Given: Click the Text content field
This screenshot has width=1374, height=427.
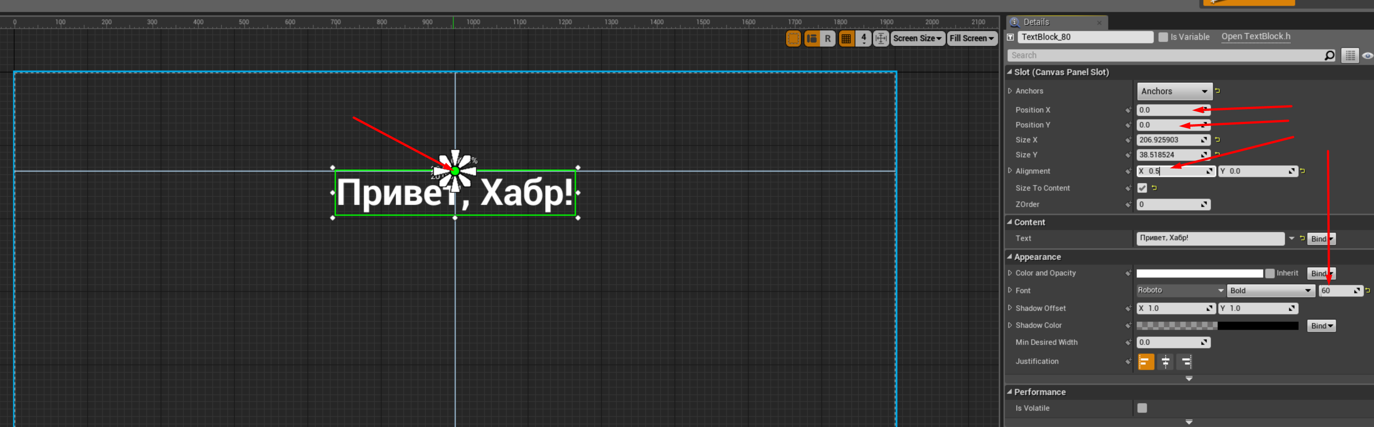Looking at the screenshot, I should click(x=1210, y=238).
